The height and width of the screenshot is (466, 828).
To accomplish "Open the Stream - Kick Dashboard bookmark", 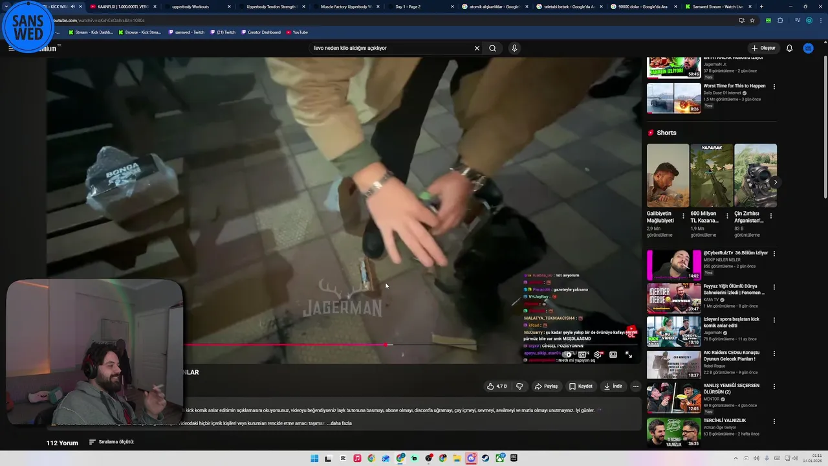I will [91, 32].
